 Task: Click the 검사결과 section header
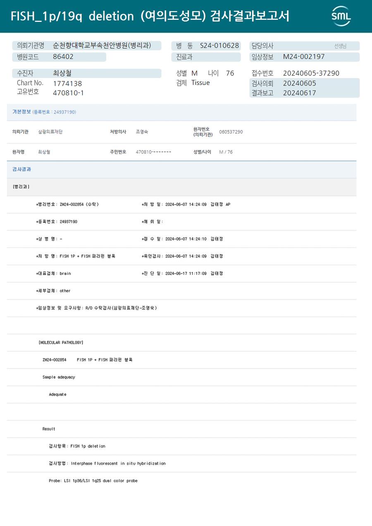point(181,170)
